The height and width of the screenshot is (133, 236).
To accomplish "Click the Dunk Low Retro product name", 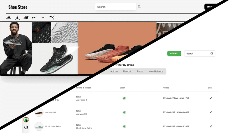I will tap(53, 126).
